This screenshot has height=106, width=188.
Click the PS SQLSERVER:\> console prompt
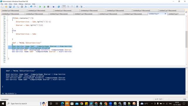pyautogui.click(x=9, y=94)
